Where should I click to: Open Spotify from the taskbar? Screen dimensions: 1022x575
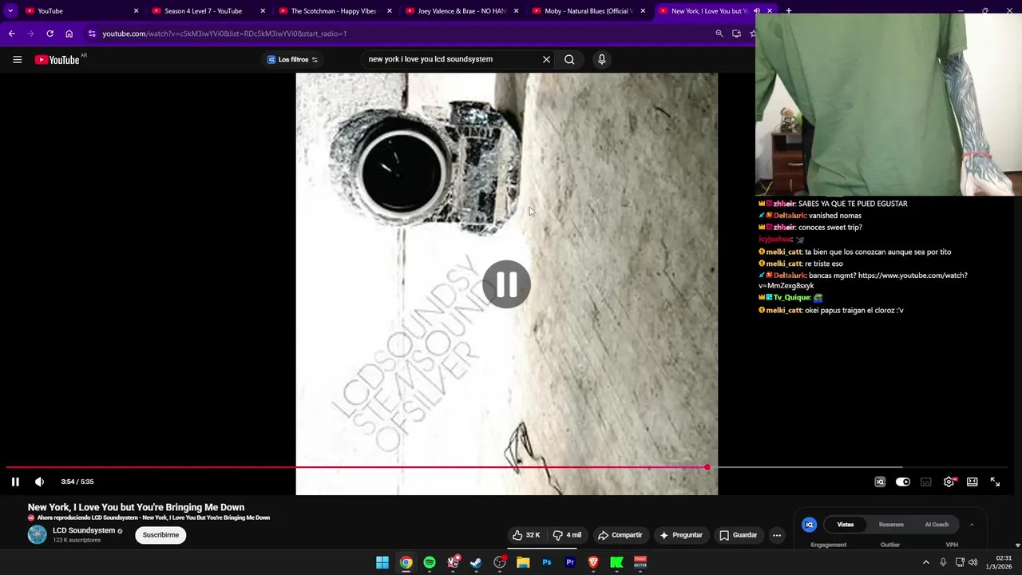pyautogui.click(x=430, y=562)
